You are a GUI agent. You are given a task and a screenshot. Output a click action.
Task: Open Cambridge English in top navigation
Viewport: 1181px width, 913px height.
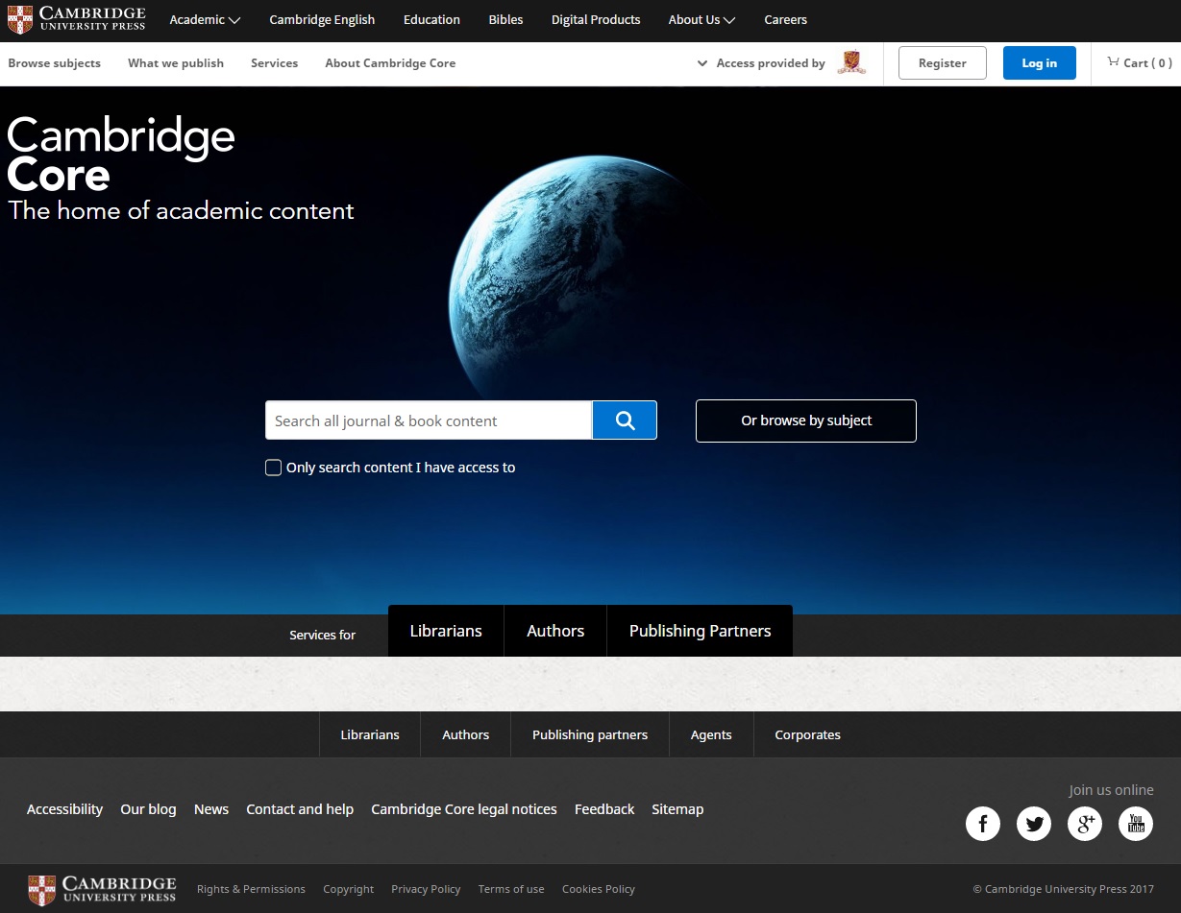(322, 19)
